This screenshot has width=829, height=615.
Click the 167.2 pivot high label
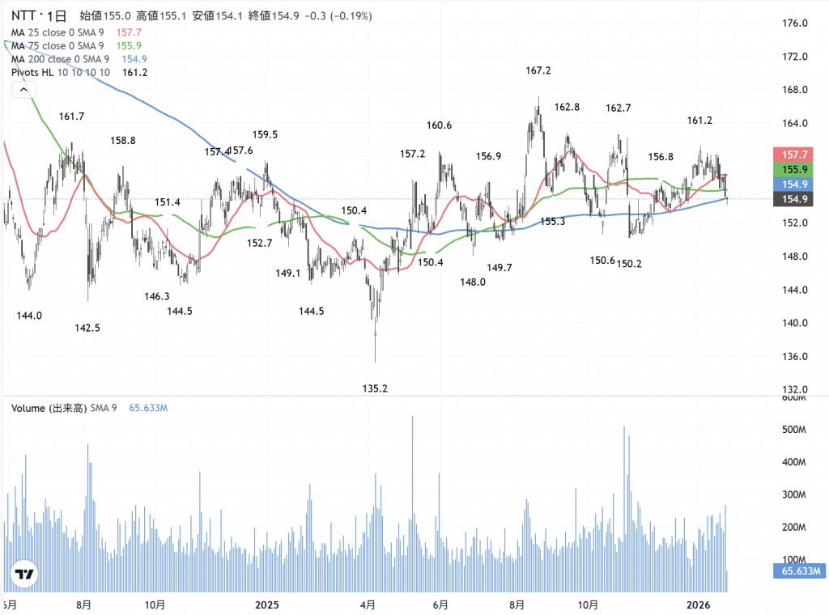click(538, 71)
